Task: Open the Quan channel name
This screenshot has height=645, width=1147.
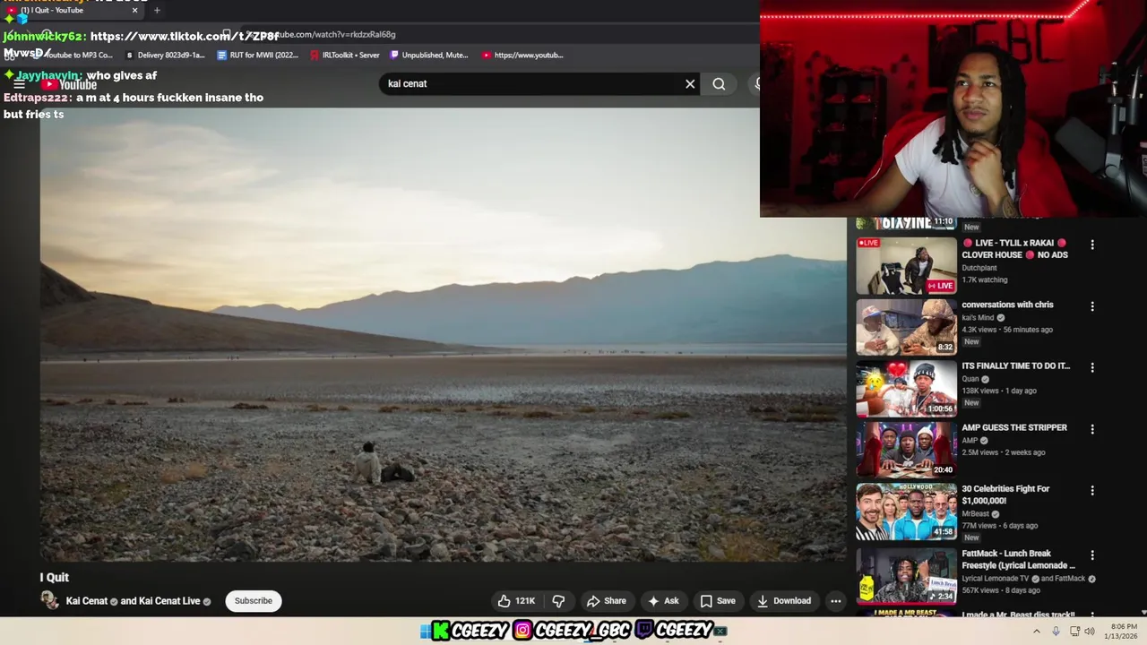Action: point(970,379)
